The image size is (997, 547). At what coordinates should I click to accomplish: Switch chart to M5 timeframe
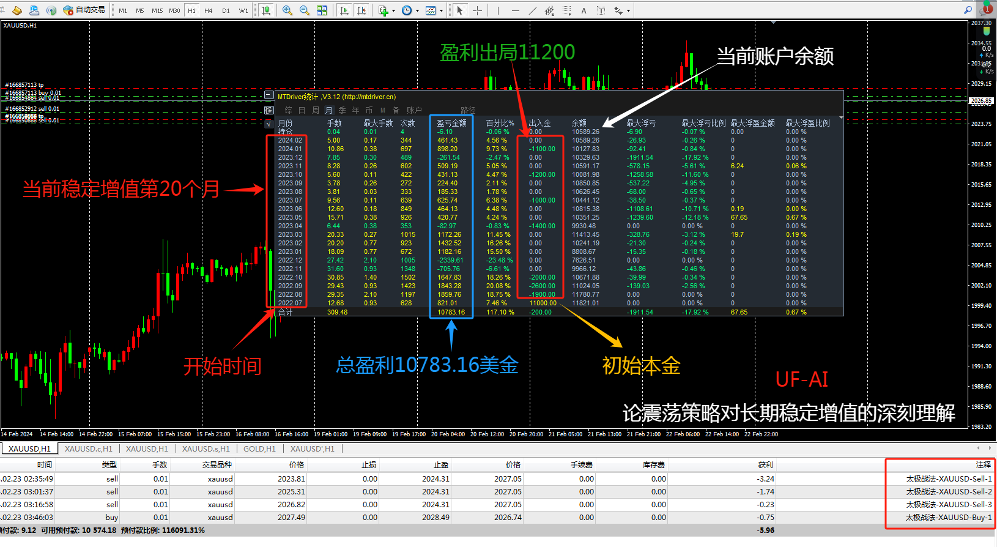pyautogui.click(x=140, y=10)
